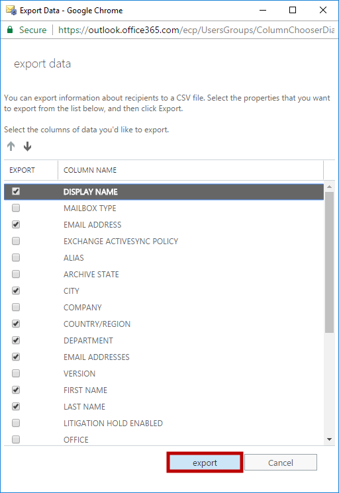Uncheck the City checkbox
The image size is (339, 493).
click(x=16, y=291)
